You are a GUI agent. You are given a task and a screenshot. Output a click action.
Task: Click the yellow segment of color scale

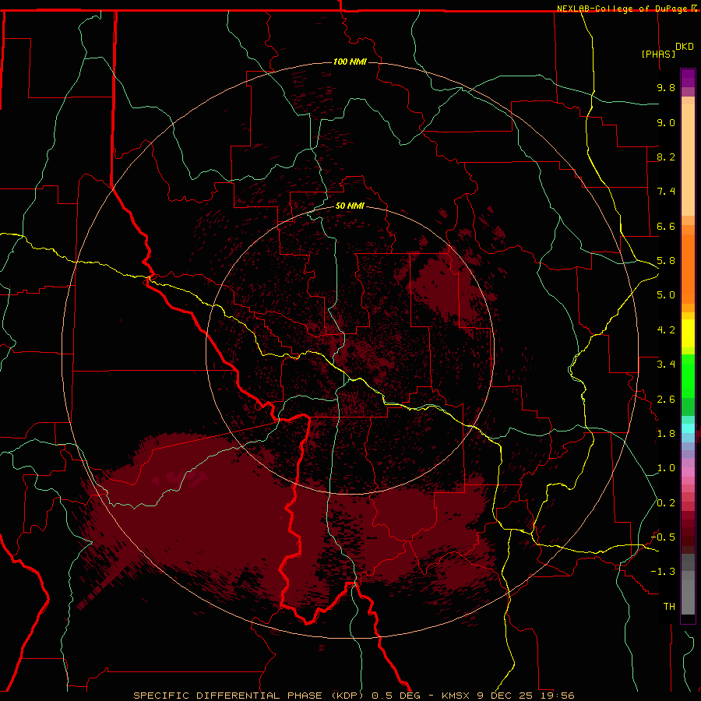pyautogui.click(x=688, y=333)
